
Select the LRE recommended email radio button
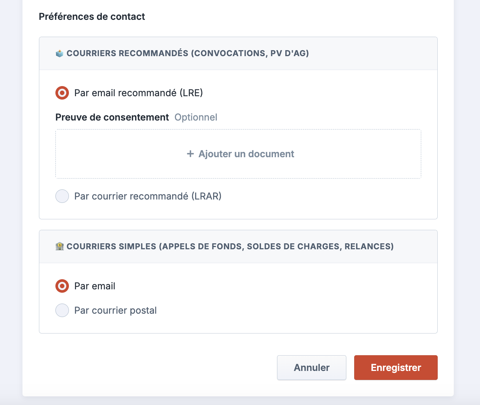[62, 93]
